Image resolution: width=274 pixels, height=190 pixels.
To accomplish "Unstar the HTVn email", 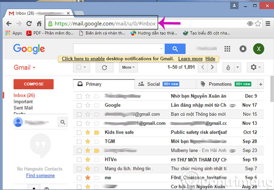I will [x=88, y=160].
